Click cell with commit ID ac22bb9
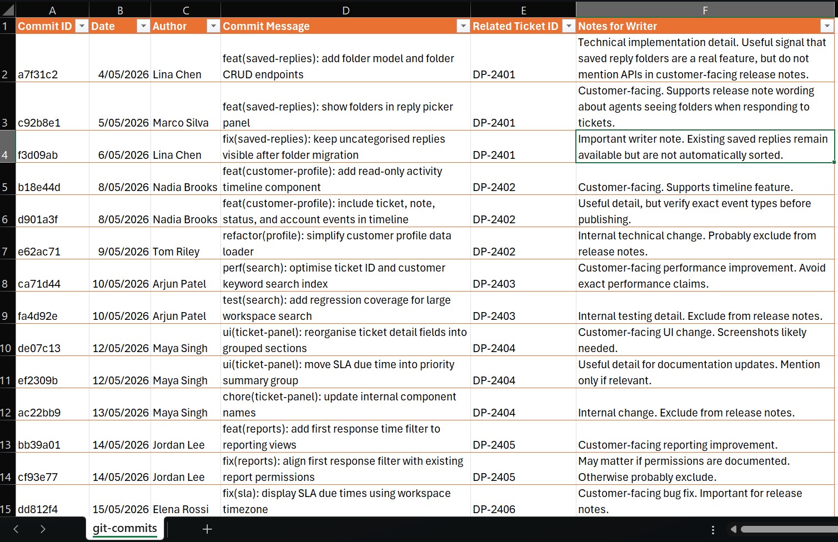The height and width of the screenshot is (542, 838). pos(52,404)
